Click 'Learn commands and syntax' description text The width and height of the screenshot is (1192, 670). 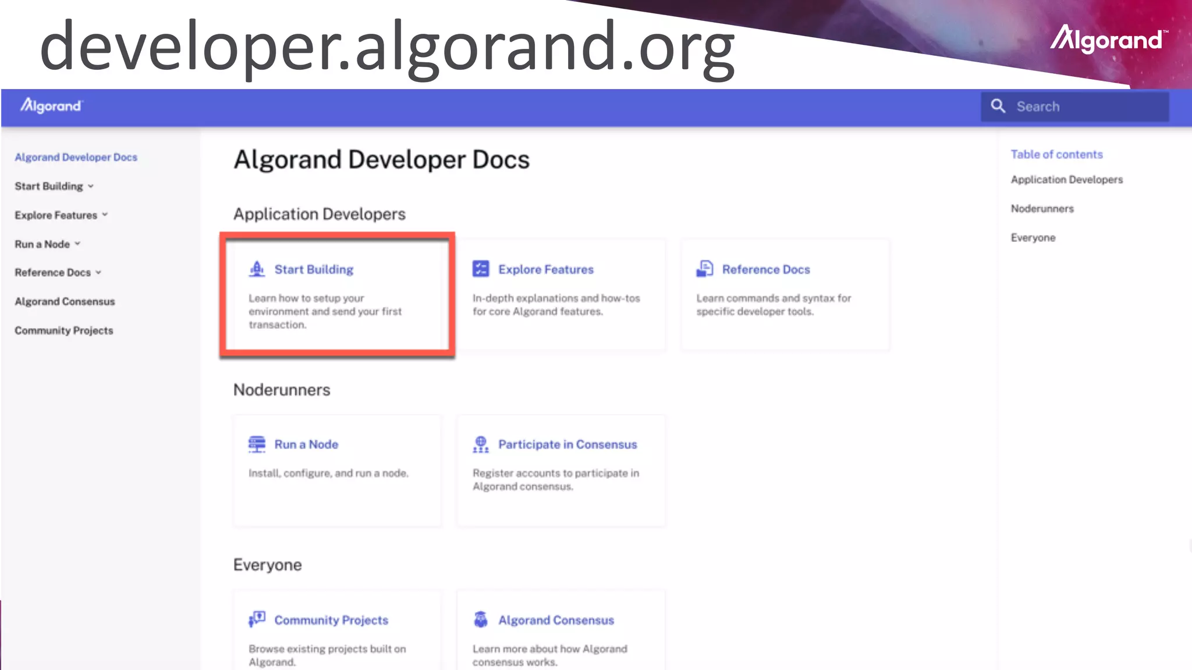[x=774, y=305]
